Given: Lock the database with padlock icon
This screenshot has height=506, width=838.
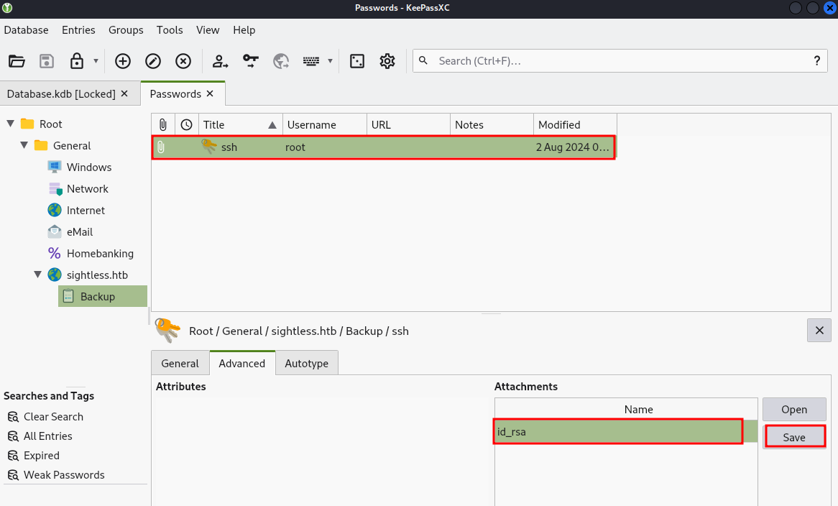Looking at the screenshot, I should (77, 61).
